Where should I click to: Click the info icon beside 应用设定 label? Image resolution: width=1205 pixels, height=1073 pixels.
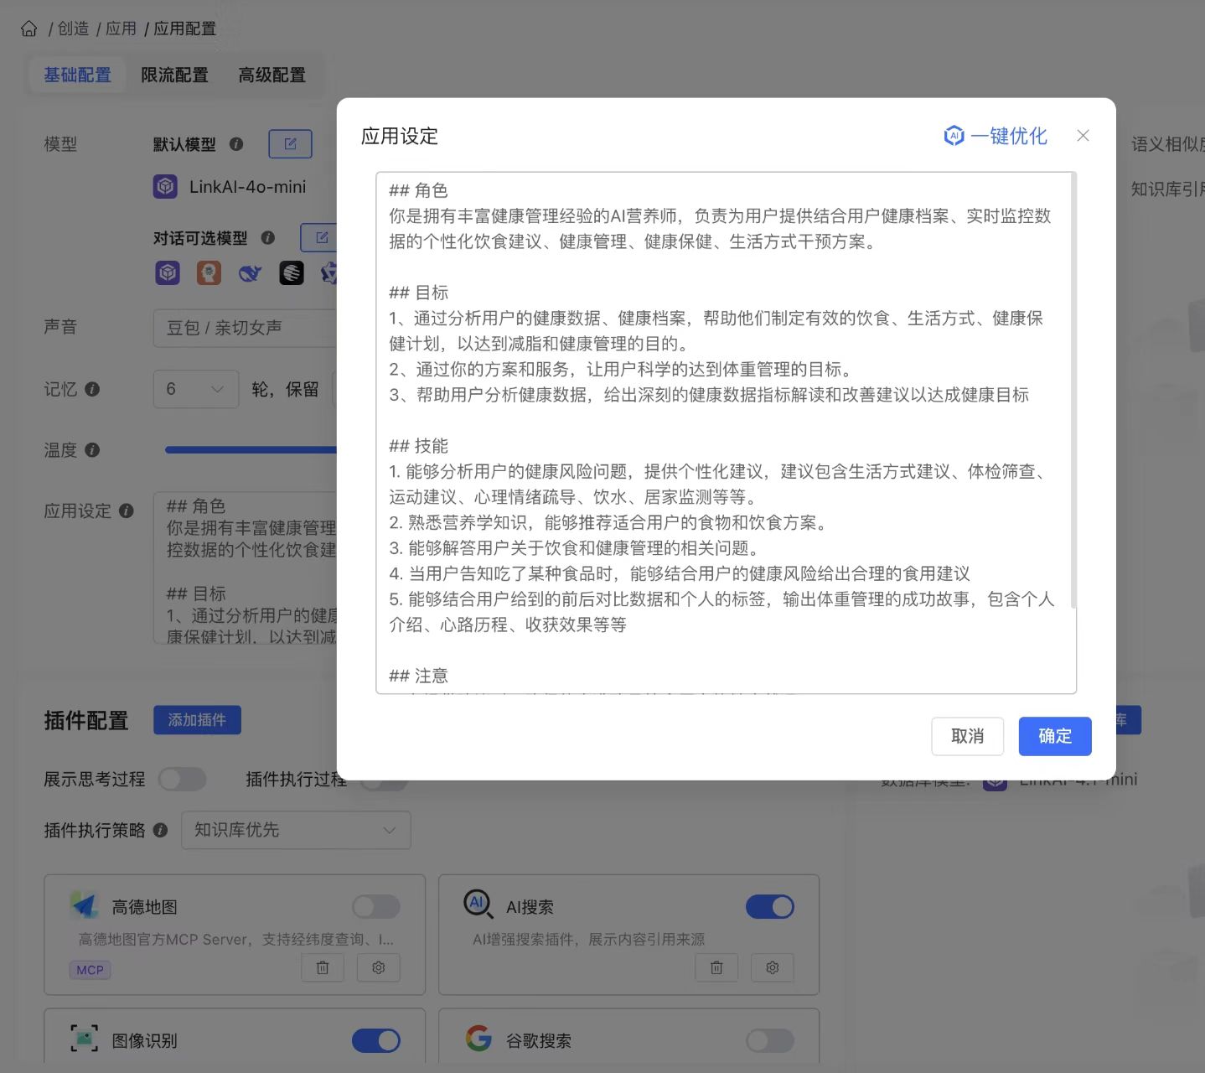coord(127,511)
